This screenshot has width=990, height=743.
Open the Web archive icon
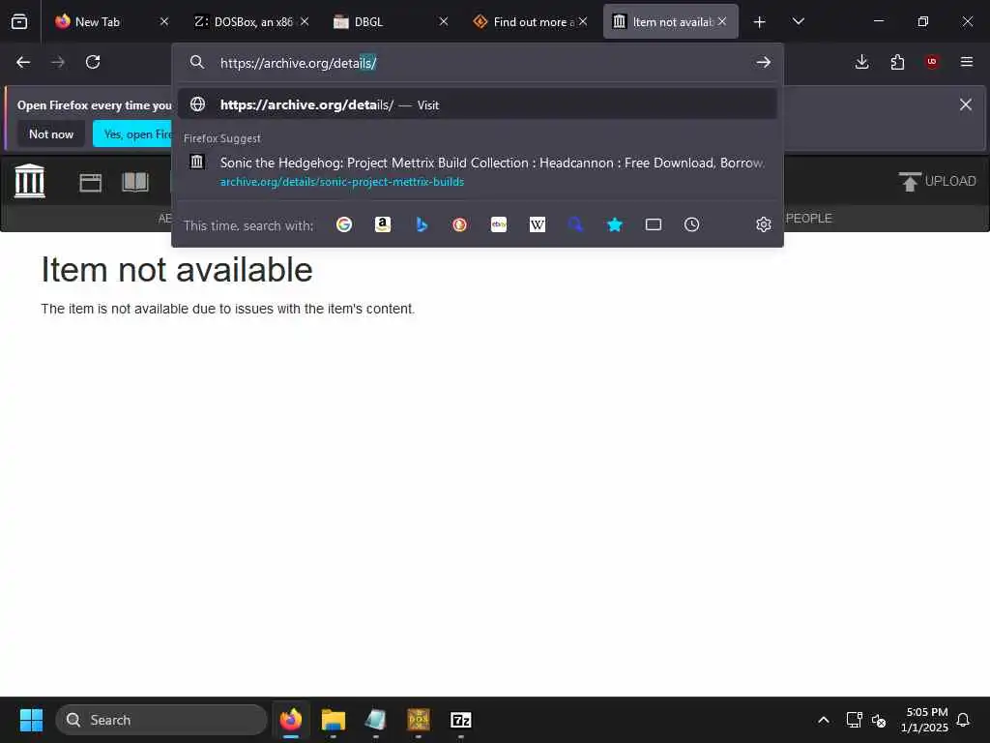tap(90, 183)
